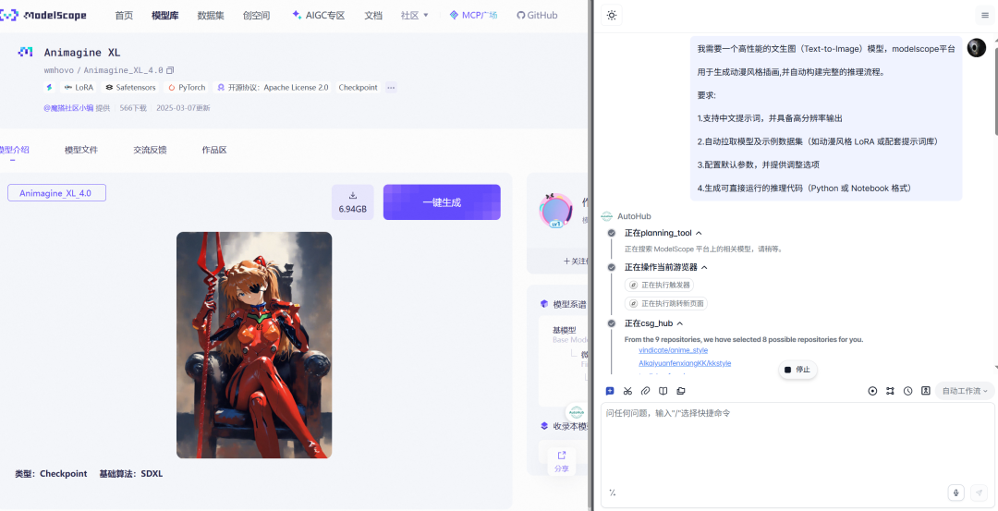998x511 pixels.
Task: Open MCP广场 link
Action: [473, 16]
